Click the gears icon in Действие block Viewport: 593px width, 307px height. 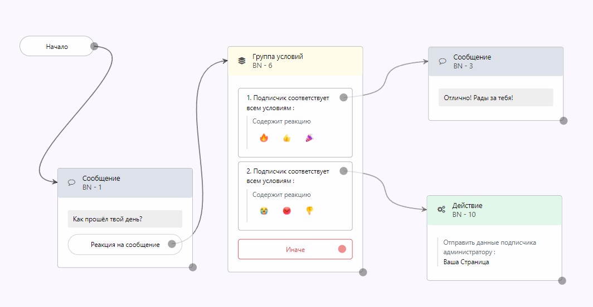pos(441,210)
